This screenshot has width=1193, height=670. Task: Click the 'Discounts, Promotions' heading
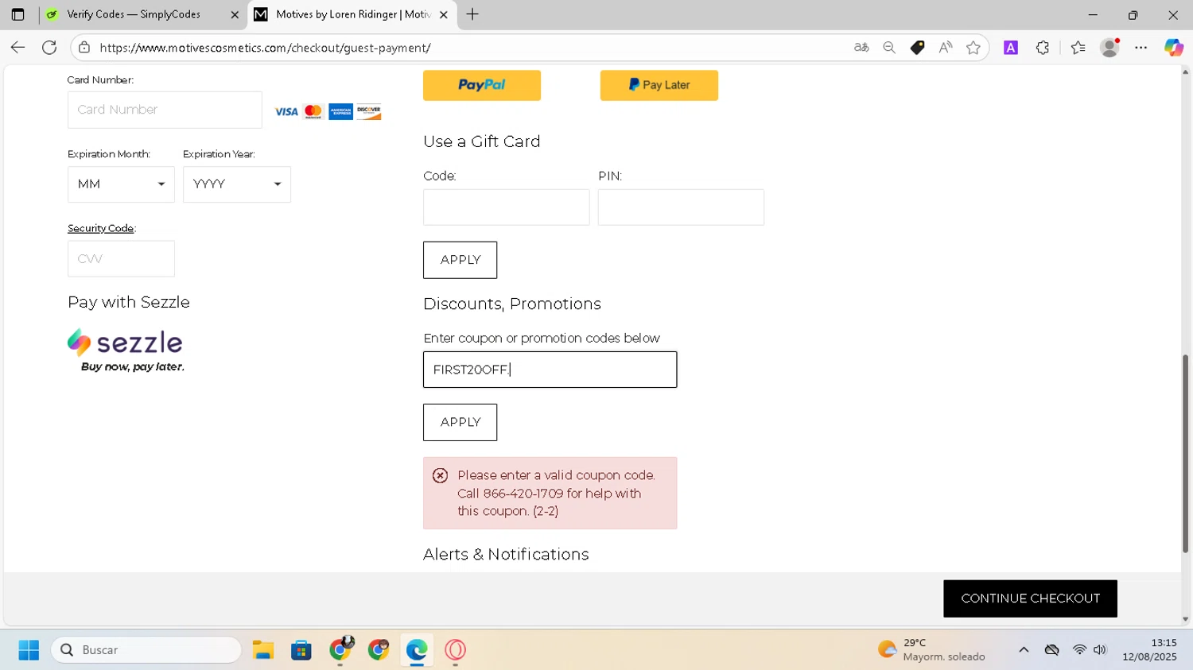coord(512,304)
